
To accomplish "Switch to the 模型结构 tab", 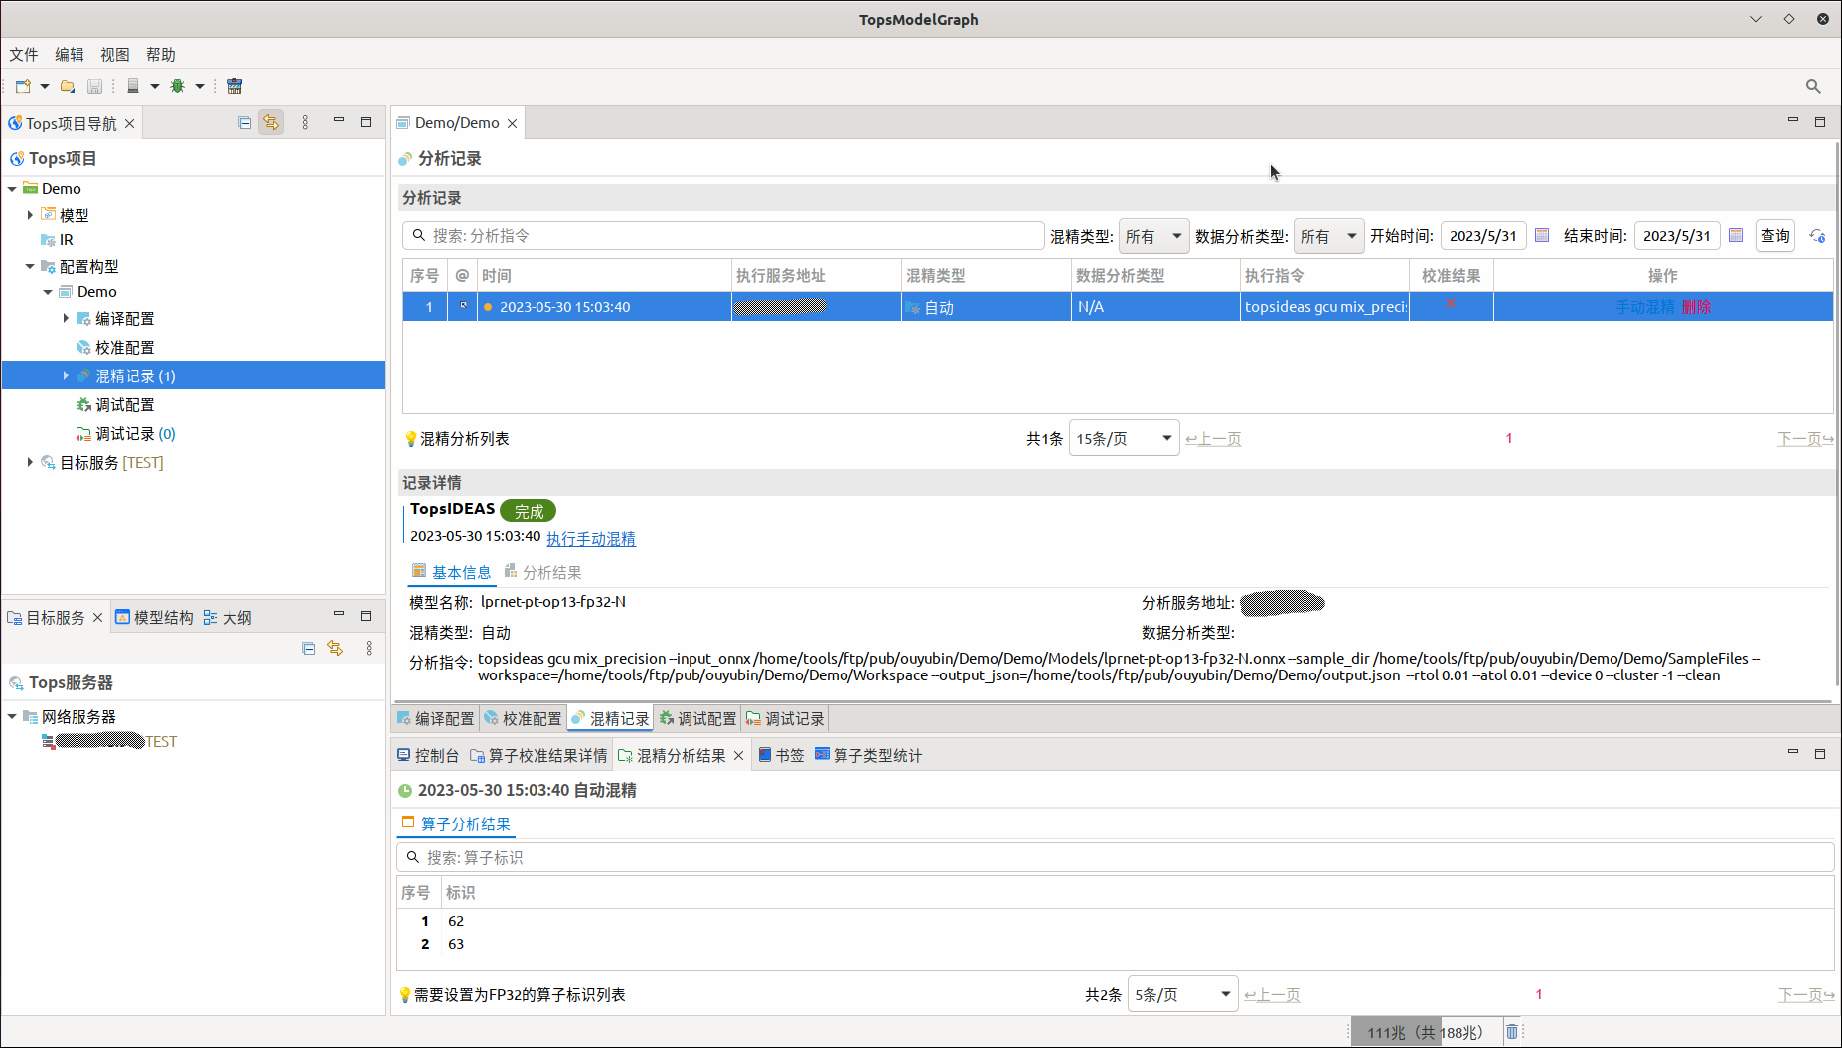I will pyautogui.click(x=154, y=617).
